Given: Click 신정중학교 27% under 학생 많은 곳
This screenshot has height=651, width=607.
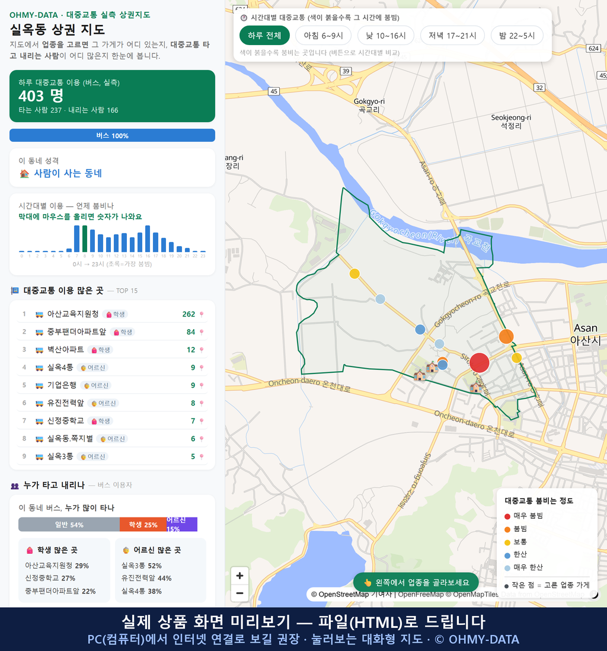Looking at the screenshot, I should click(x=50, y=578).
